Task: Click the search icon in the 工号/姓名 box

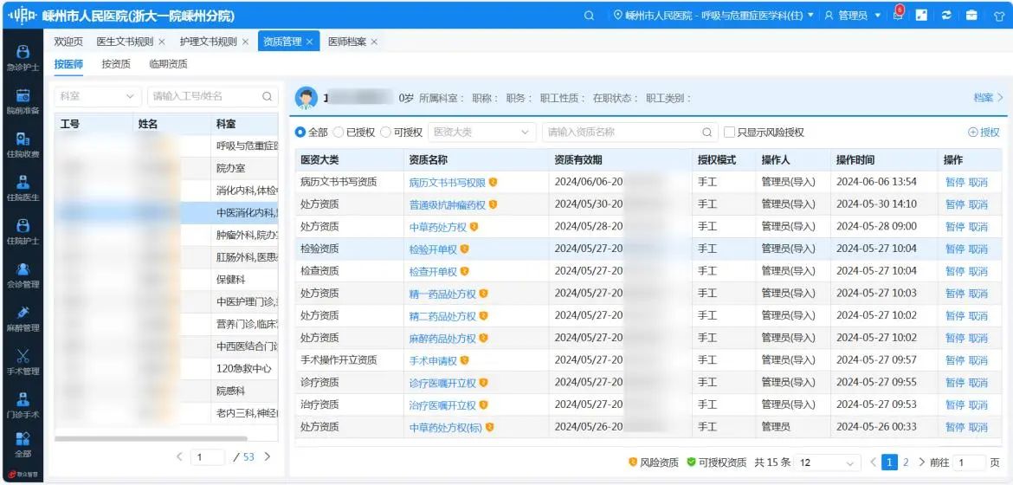Action: click(267, 96)
